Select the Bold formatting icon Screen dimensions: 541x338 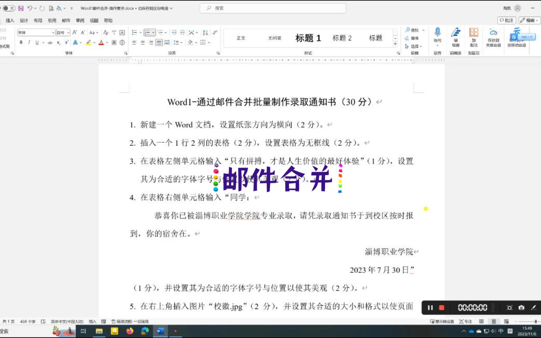[21, 42]
